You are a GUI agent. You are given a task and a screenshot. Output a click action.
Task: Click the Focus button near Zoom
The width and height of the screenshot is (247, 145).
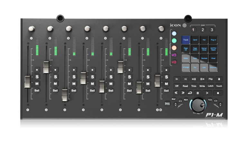click(210, 100)
